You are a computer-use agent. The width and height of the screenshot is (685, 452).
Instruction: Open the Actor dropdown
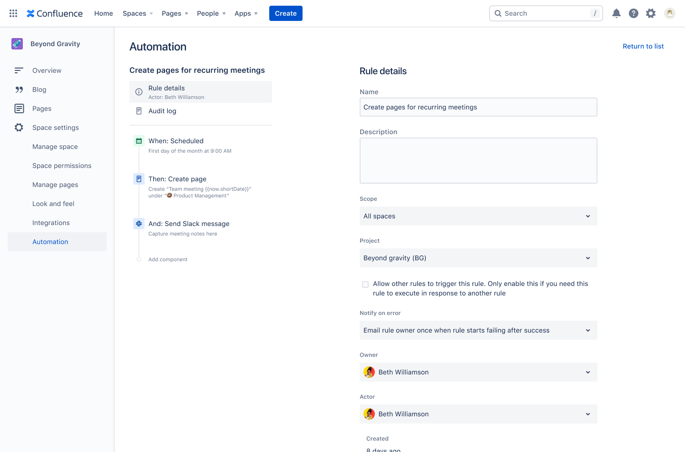pos(479,414)
